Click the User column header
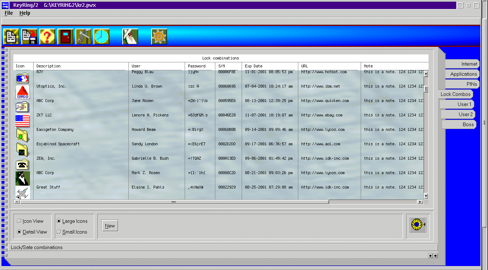The width and height of the screenshot is (488, 270). [157, 66]
